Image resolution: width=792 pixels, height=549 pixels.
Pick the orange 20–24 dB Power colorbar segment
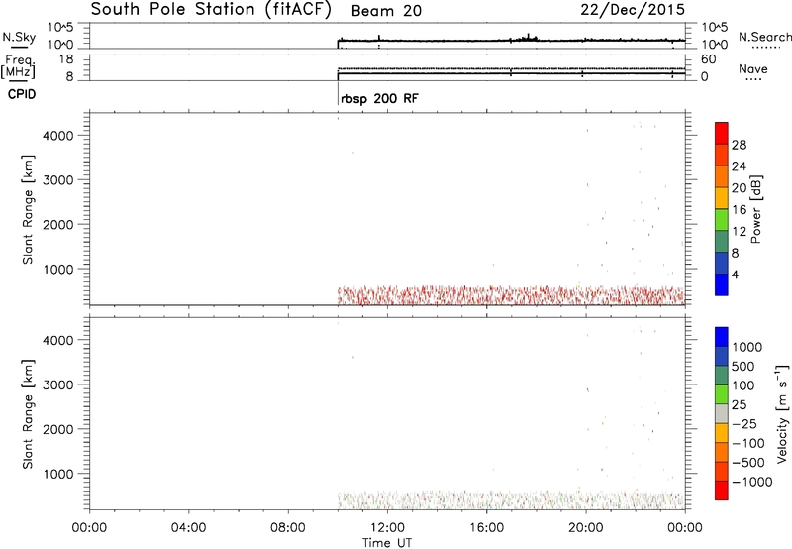pyautogui.click(x=722, y=176)
